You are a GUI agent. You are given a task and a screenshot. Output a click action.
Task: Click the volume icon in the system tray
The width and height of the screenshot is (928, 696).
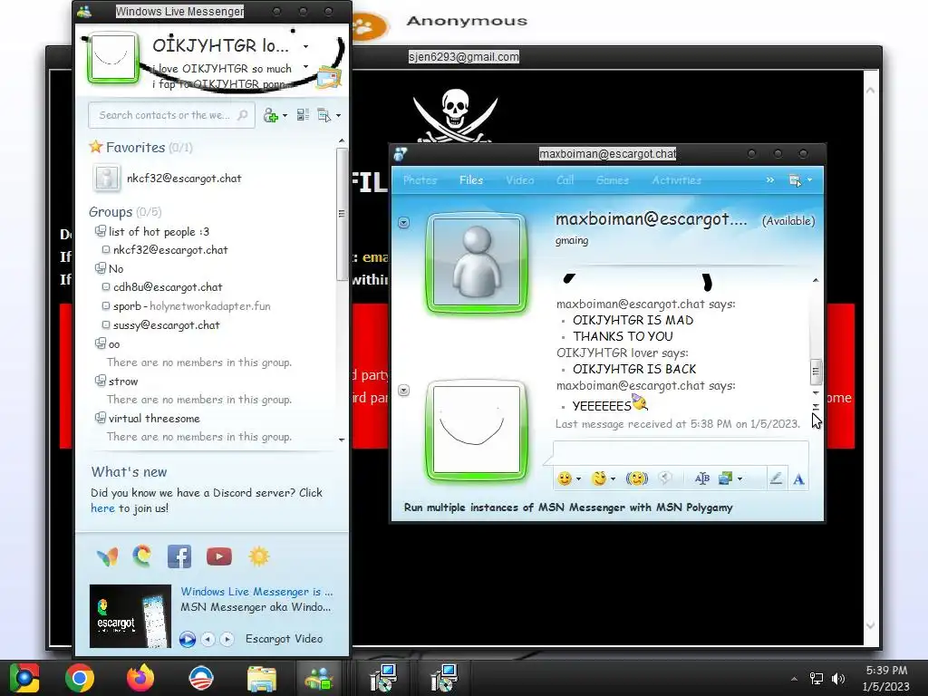[838, 679]
